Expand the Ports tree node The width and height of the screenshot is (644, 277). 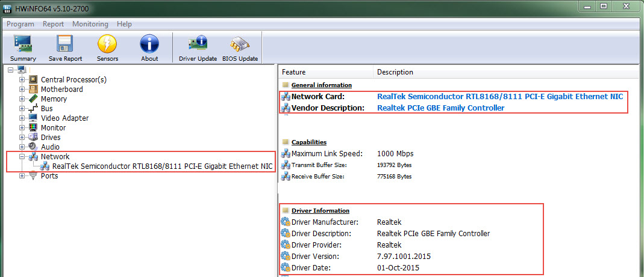point(22,175)
